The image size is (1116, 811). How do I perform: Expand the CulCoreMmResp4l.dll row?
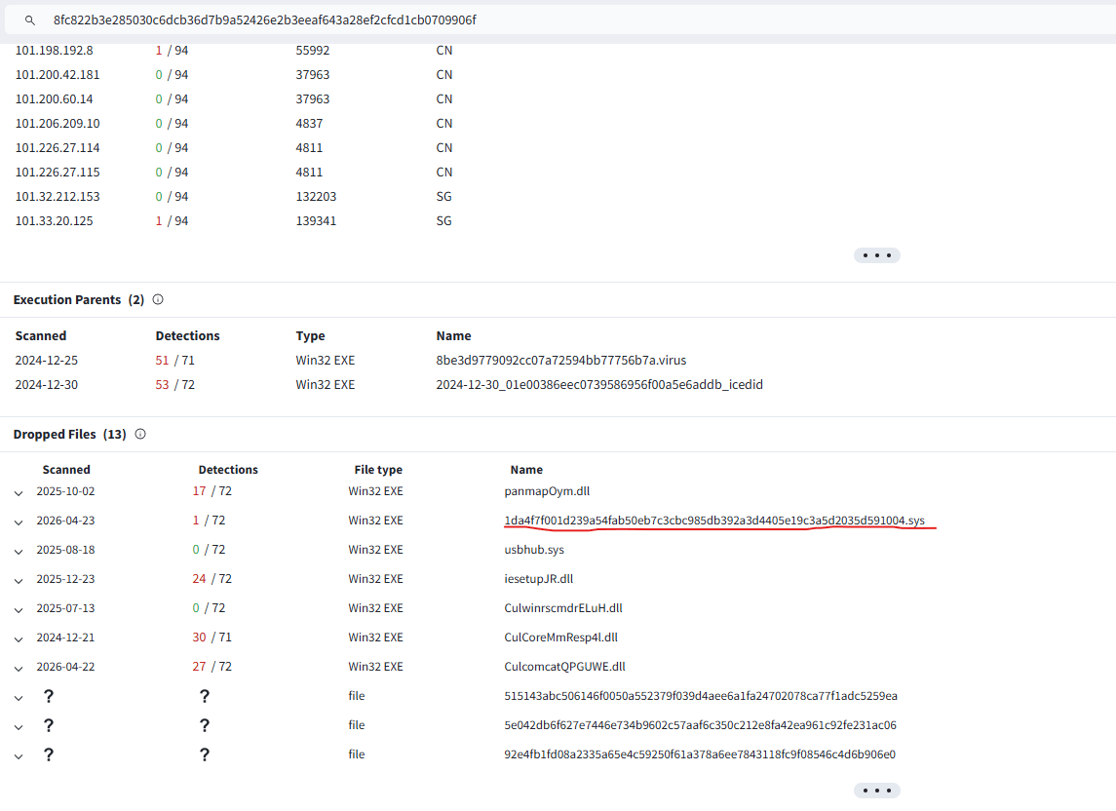click(19, 638)
